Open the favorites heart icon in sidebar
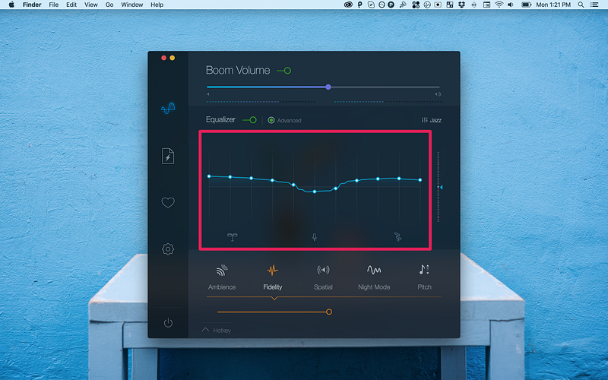608x380 pixels. tap(168, 202)
